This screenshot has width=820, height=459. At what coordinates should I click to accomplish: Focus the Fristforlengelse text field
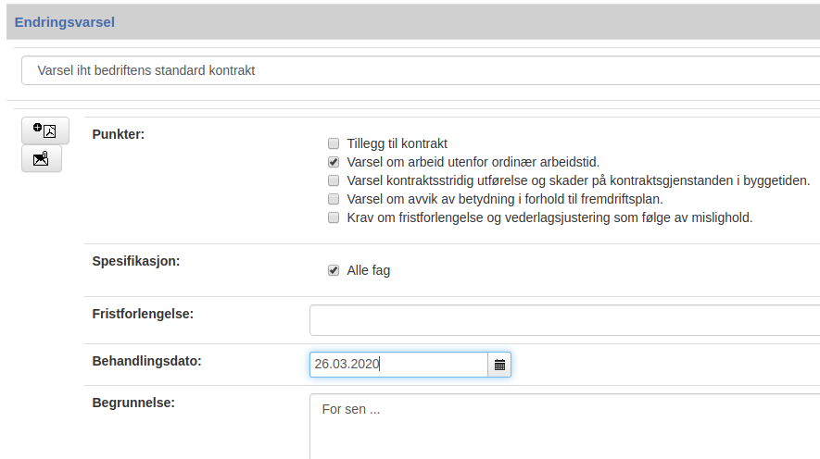coord(565,320)
